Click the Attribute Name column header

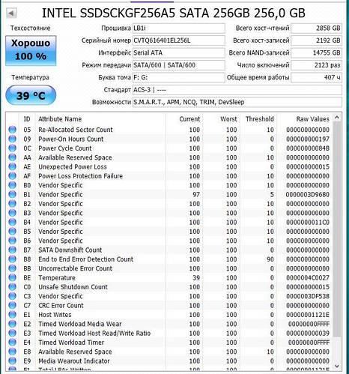pos(60,119)
